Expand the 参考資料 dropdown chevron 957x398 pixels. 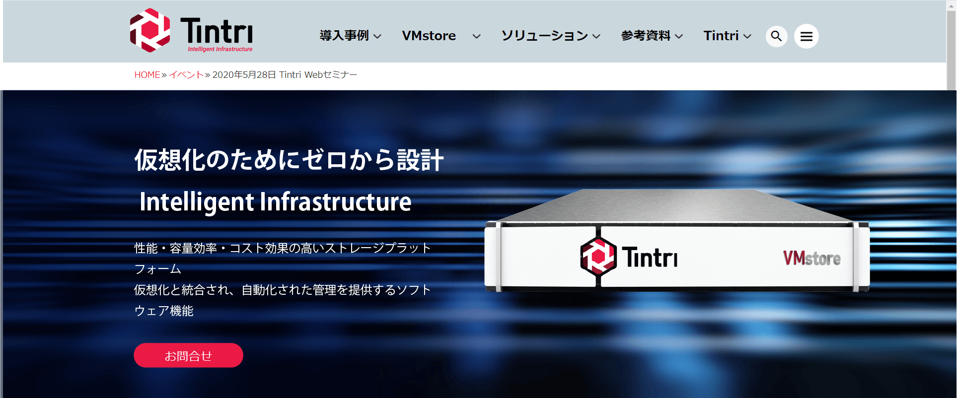pos(679,36)
